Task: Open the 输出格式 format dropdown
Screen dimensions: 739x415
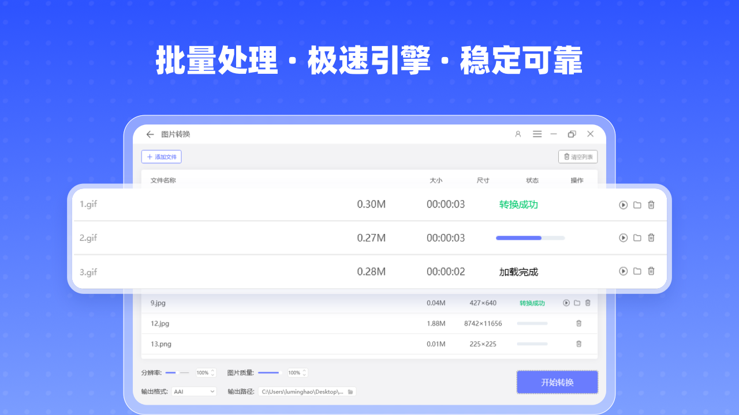Action: tap(193, 391)
